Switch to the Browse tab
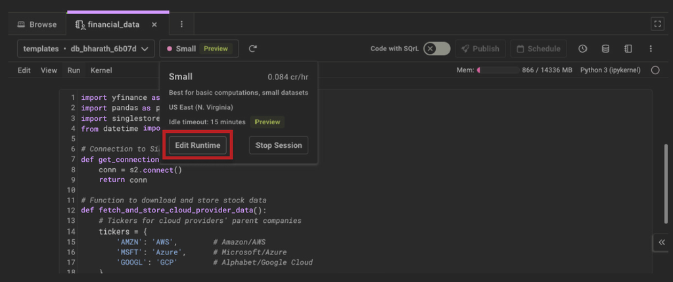 point(37,24)
